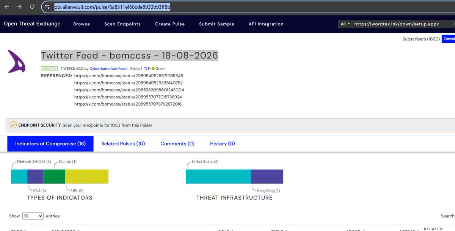This screenshot has width=455, height=231.
Task: Click the blue Download button
Action: click(x=449, y=39)
